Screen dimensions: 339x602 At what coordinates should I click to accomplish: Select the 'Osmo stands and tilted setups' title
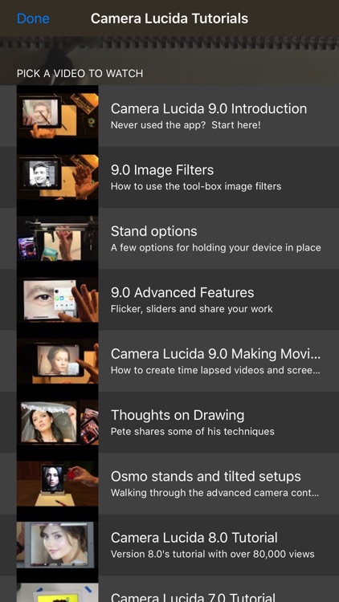206,477
